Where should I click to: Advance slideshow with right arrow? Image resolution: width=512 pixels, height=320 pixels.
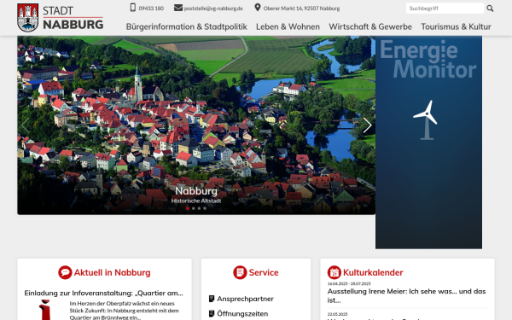367,125
